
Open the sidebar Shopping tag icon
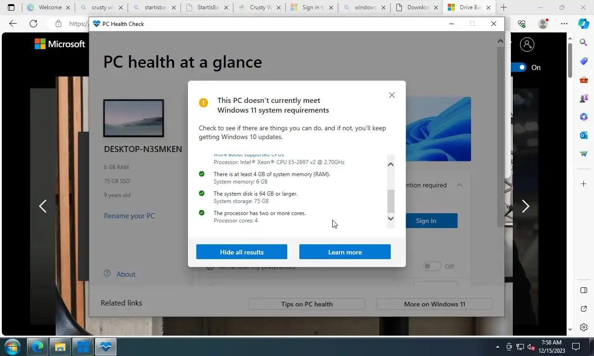click(584, 61)
